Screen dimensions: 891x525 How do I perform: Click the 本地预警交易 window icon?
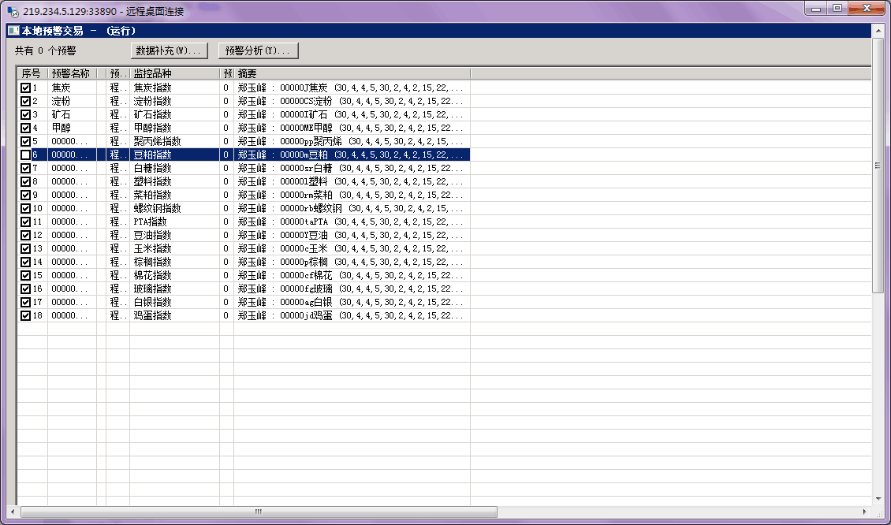(x=13, y=31)
